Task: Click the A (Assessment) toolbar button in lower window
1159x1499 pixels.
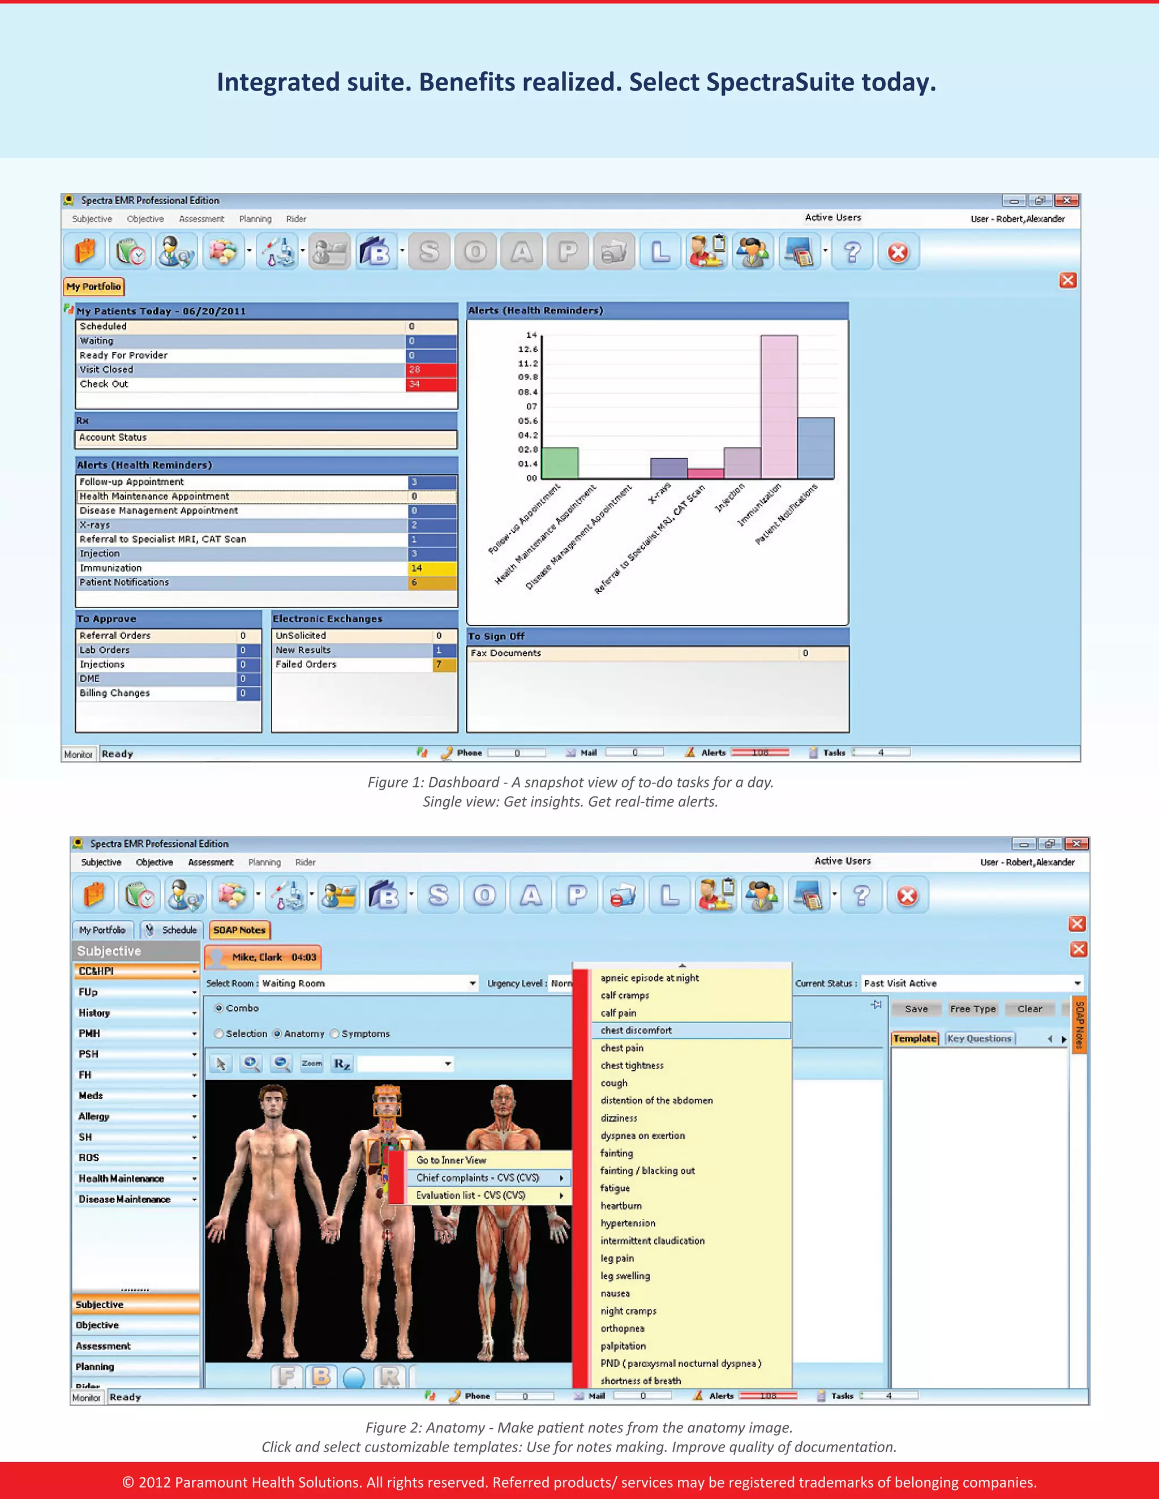Action: tap(531, 895)
